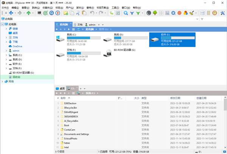
Task: Click the orange-arrow circle toolbar icon
Action: pos(58,13)
